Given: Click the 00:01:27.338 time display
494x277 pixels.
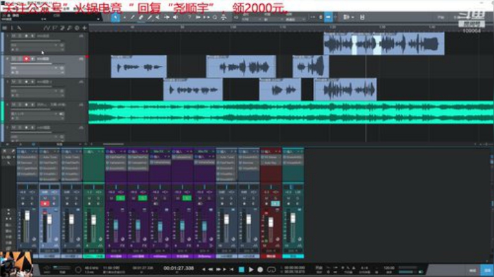Looking at the screenshot, I should pyautogui.click(x=178, y=268).
